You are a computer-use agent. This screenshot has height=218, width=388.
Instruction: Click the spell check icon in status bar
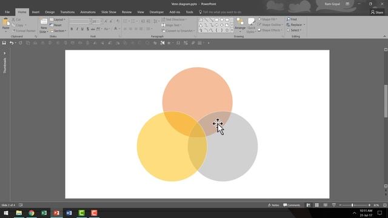pyautogui.click(x=21, y=205)
